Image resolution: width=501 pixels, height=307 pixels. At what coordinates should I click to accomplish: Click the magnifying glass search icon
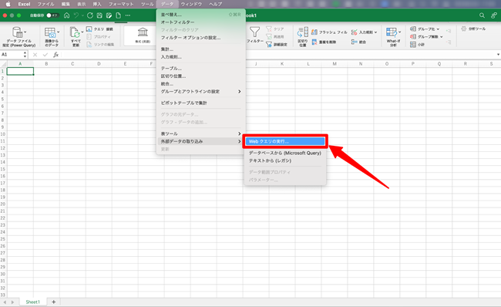pos(482,15)
